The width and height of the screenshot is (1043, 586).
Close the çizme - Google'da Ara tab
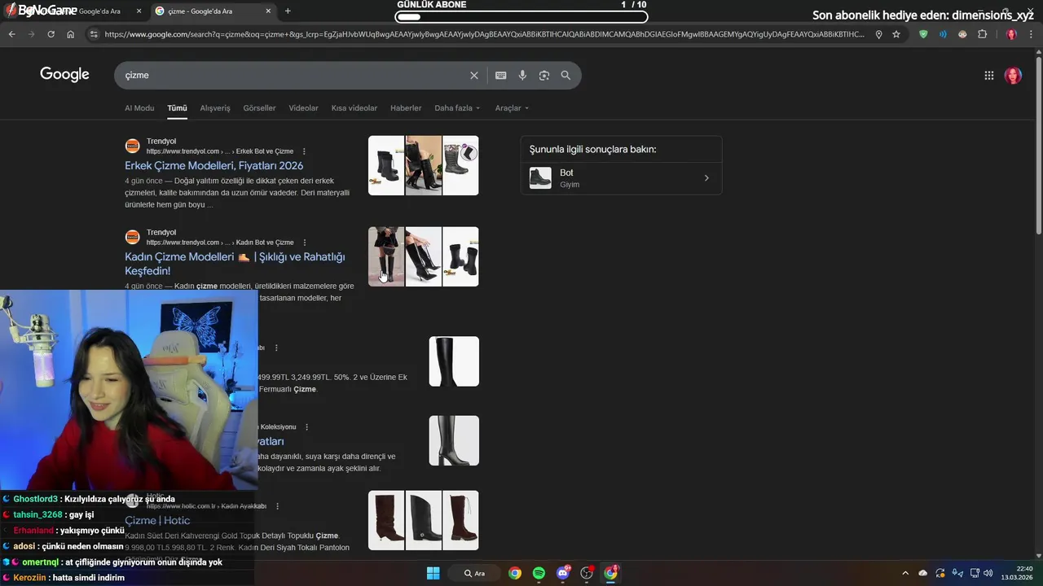tap(269, 11)
